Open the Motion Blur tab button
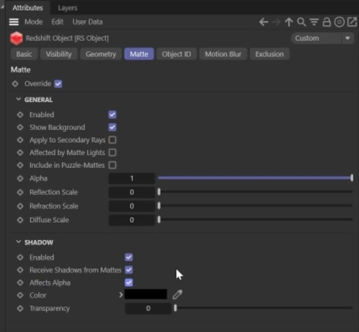Screen dimensions: 359x332 click(223, 54)
